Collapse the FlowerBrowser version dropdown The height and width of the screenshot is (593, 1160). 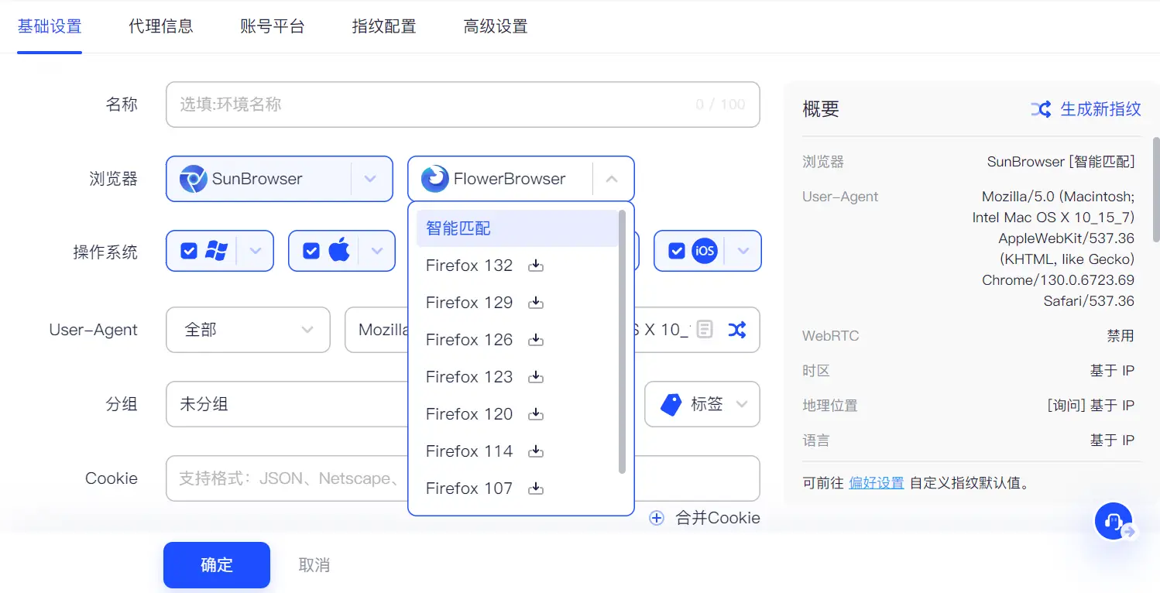click(612, 179)
